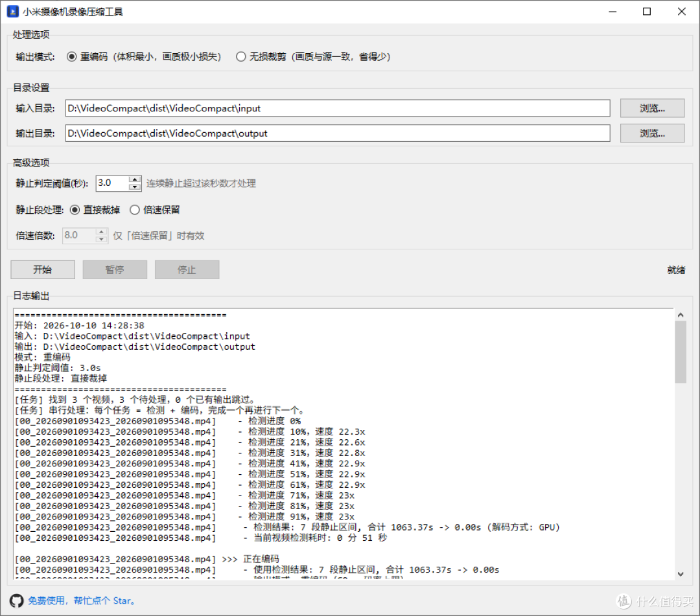Open the 免费使用，帮忙点个 Star link
Viewport: 700px width, 616px height.
coord(82,601)
